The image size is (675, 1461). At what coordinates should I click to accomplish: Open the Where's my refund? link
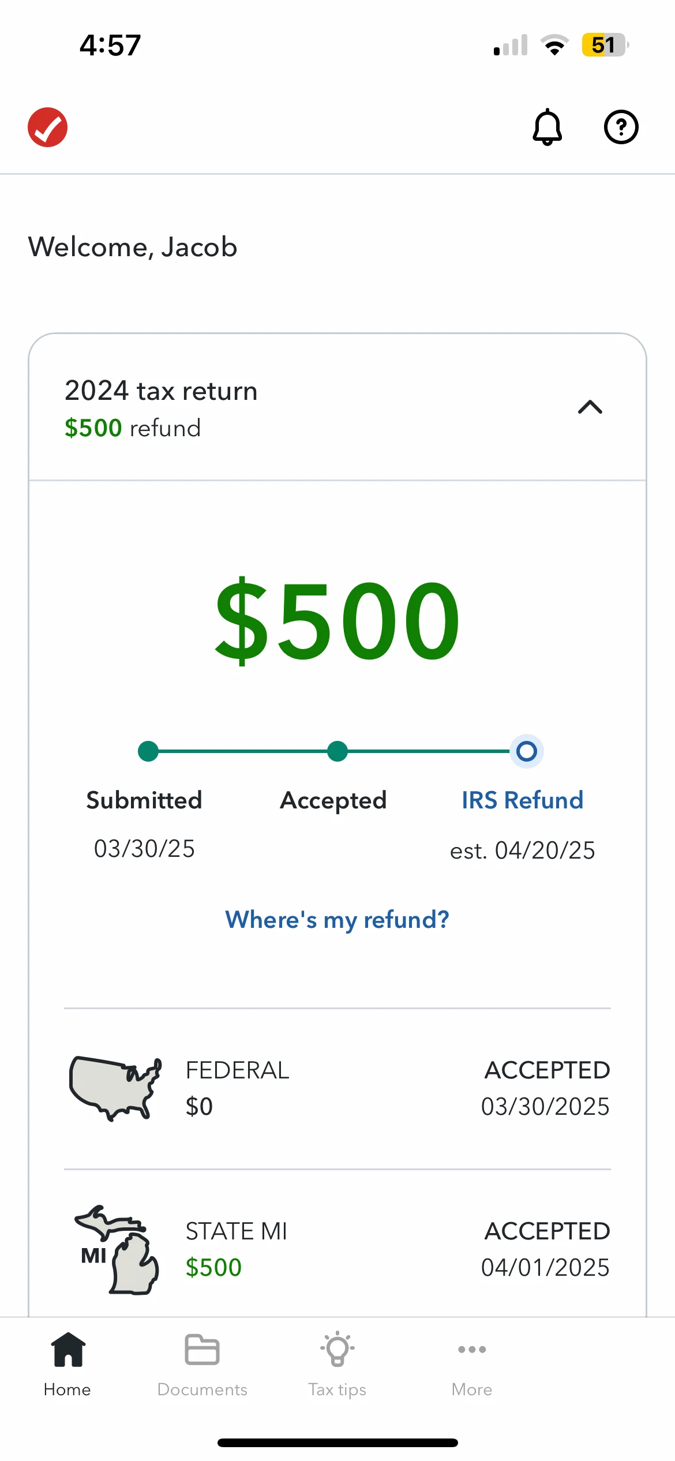pos(337,919)
